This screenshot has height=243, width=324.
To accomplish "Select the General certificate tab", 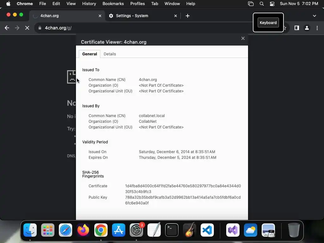I will pyautogui.click(x=90, y=54).
